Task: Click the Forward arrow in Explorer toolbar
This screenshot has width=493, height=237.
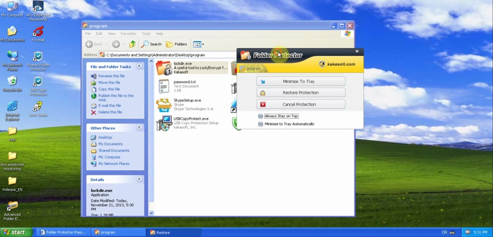Action: click(116, 44)
